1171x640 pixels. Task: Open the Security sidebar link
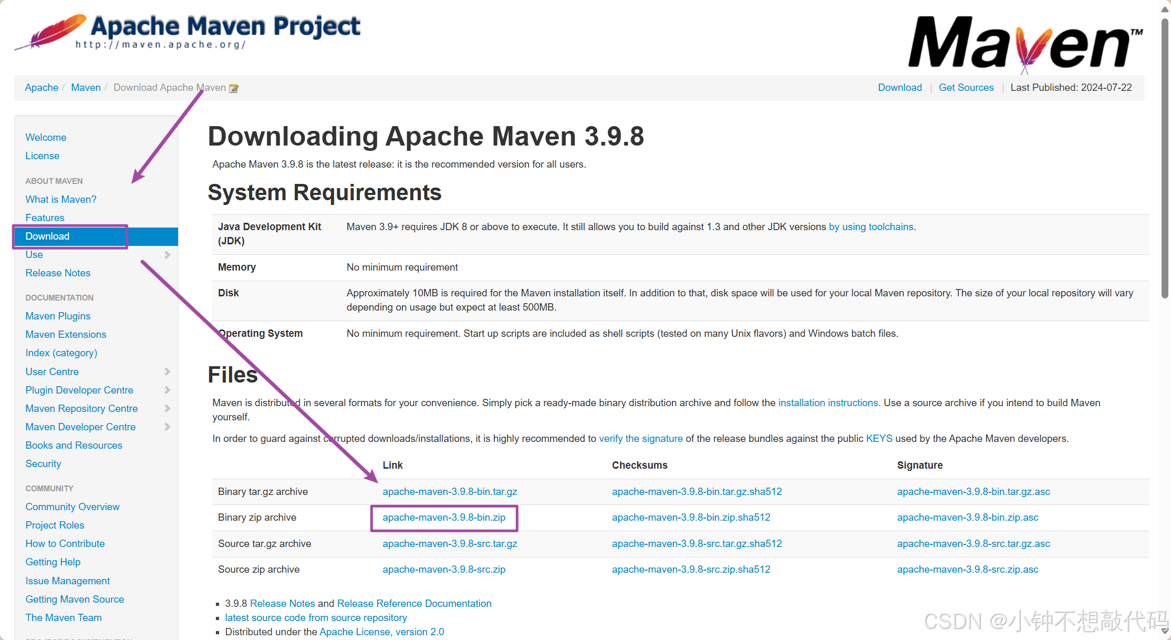[x=43, y=463]
